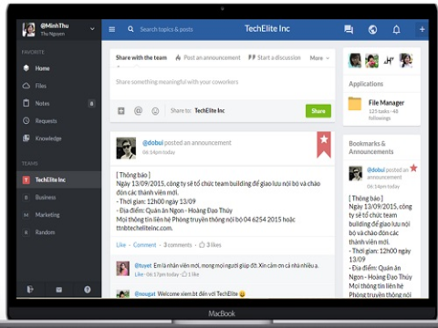The width and height of the screenshot is (438, 328).
Task: Click Bookmarks & Announcements heading
Action: 371,148
